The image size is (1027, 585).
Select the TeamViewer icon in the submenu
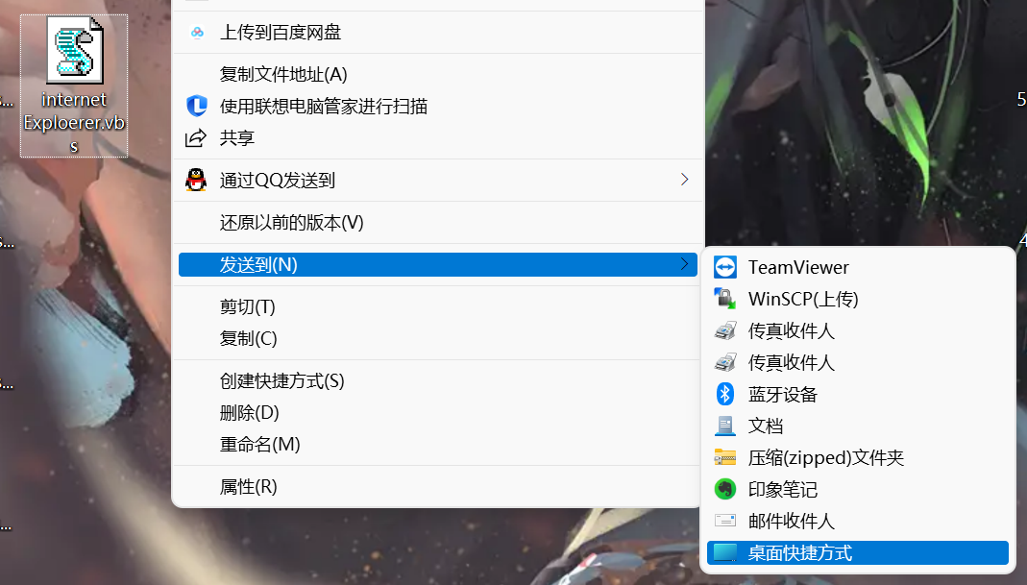724,267
